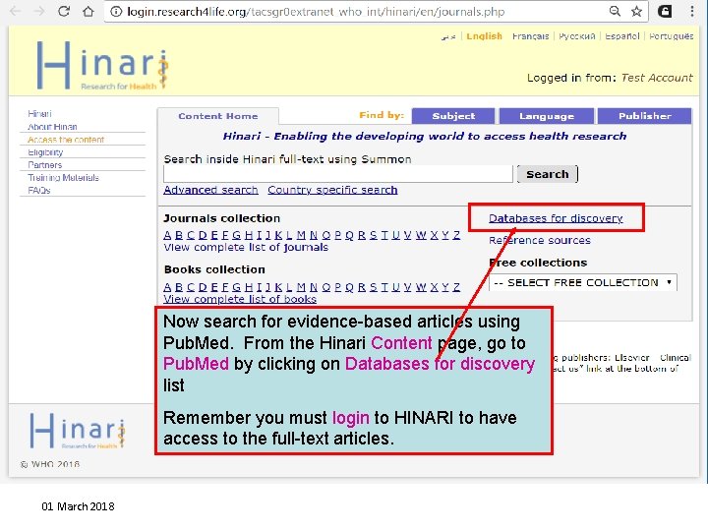Open books starting with letter D
Screen dimensions: 708x531
(x=203, y=287)
